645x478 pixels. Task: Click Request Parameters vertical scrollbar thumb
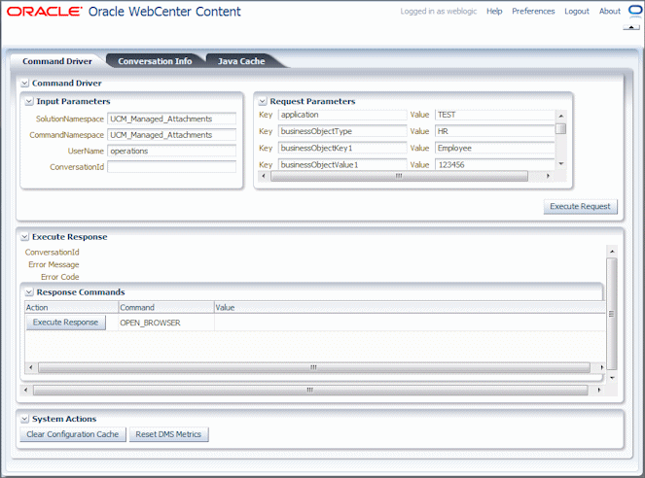pos(560,129)
